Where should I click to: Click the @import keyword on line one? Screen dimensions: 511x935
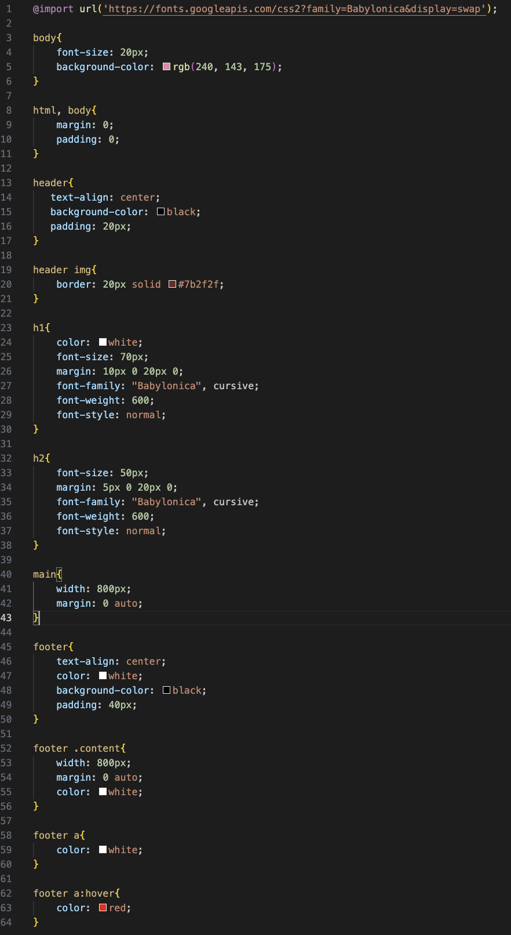tap(53, 9)
